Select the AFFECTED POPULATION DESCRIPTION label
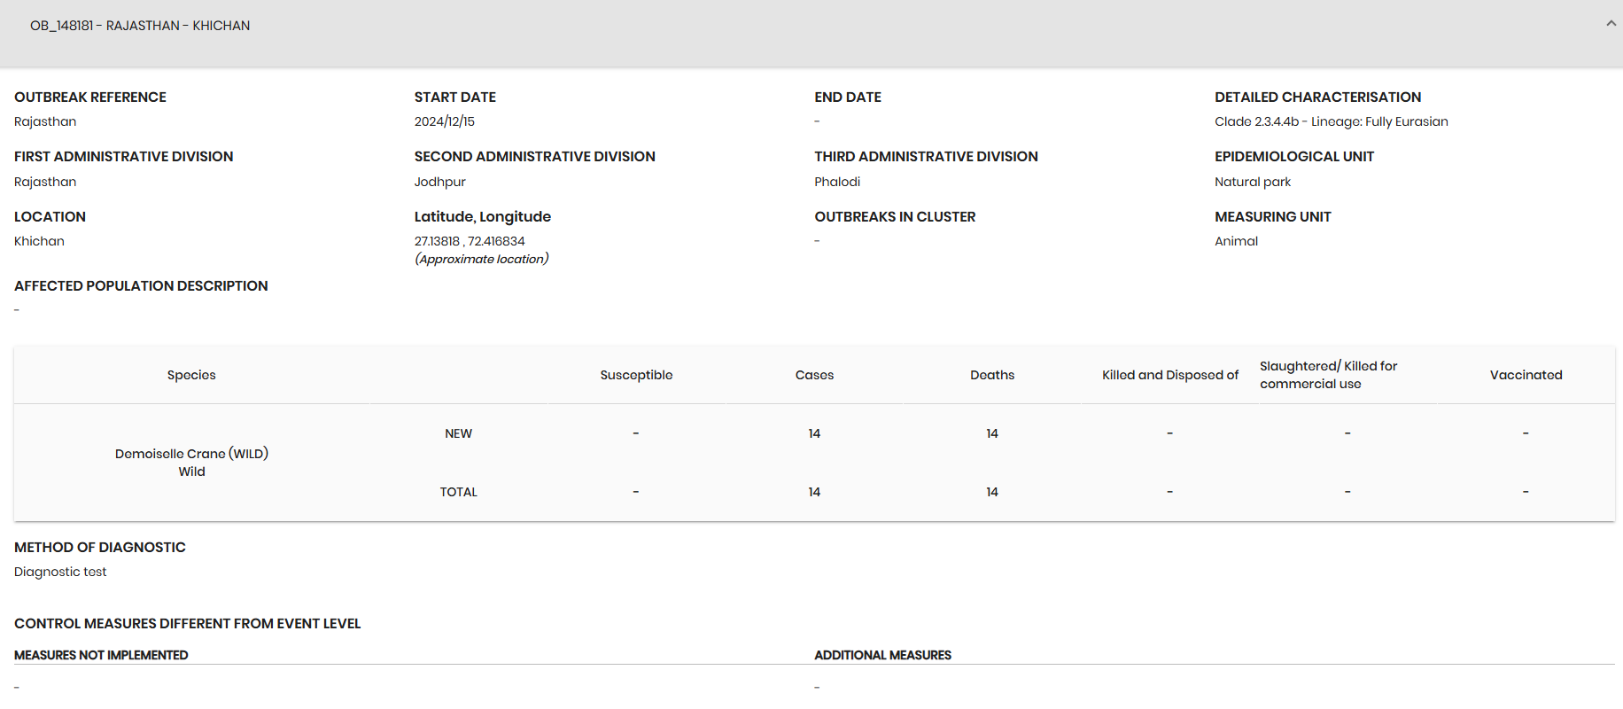Viewport: 1623px width, 709px height. click(x=141, y=286)
